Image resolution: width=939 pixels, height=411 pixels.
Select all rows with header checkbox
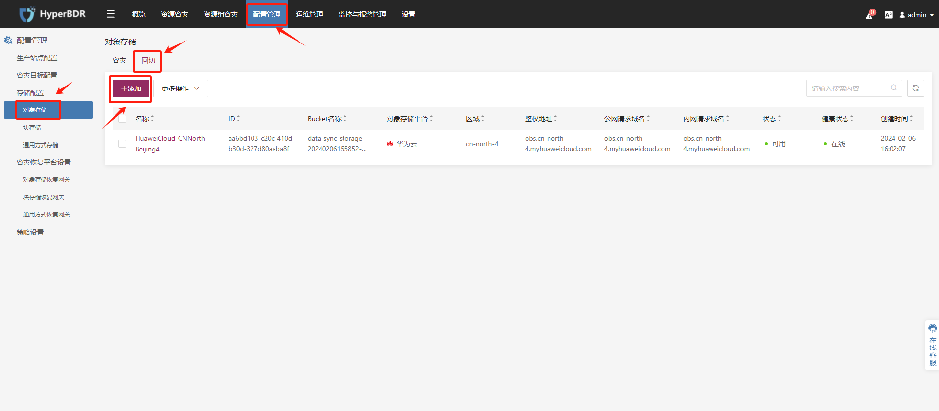click(x=122, y=119)
